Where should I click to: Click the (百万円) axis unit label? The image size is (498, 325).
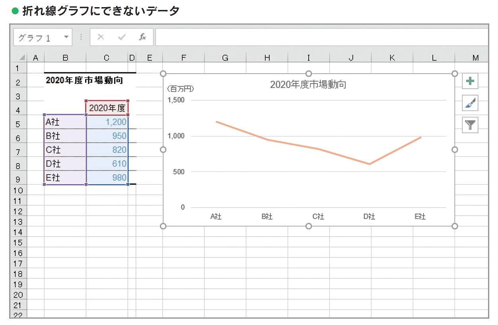point(180,88)
